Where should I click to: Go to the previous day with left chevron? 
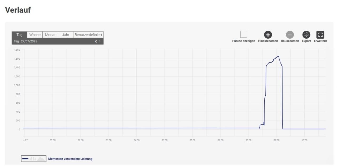96,41
